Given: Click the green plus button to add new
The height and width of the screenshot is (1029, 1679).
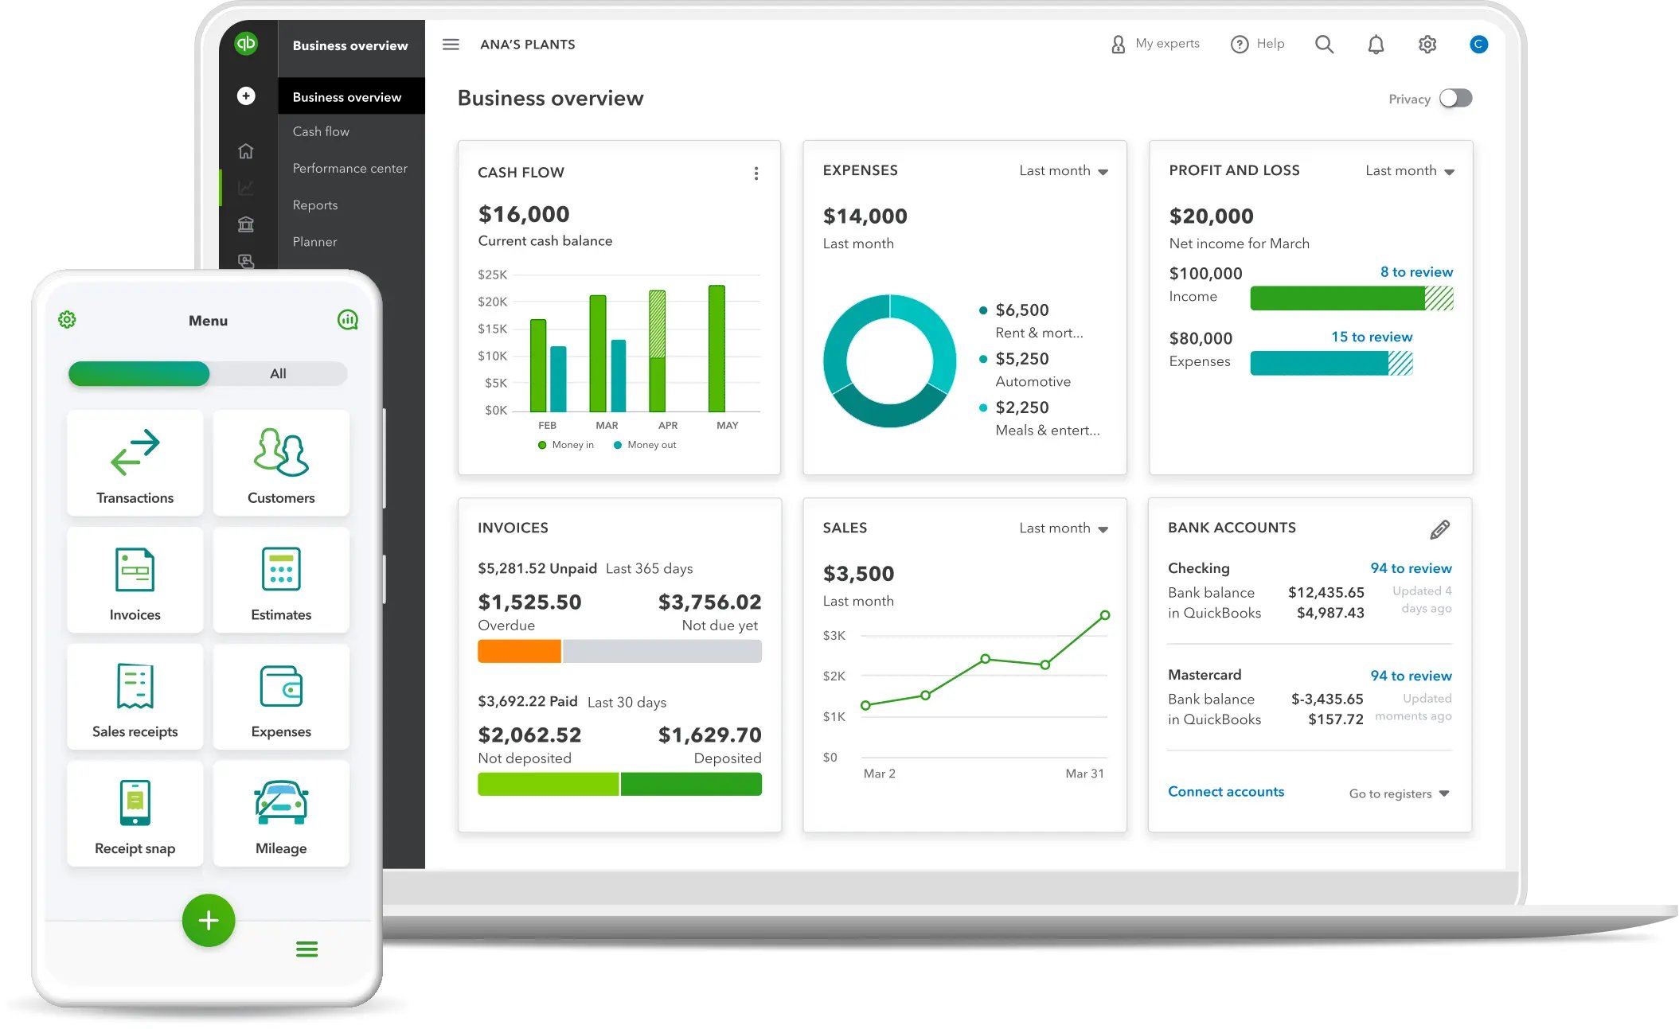Looking at the screenshot, I should pyautogui.click(x=208, y=920).
